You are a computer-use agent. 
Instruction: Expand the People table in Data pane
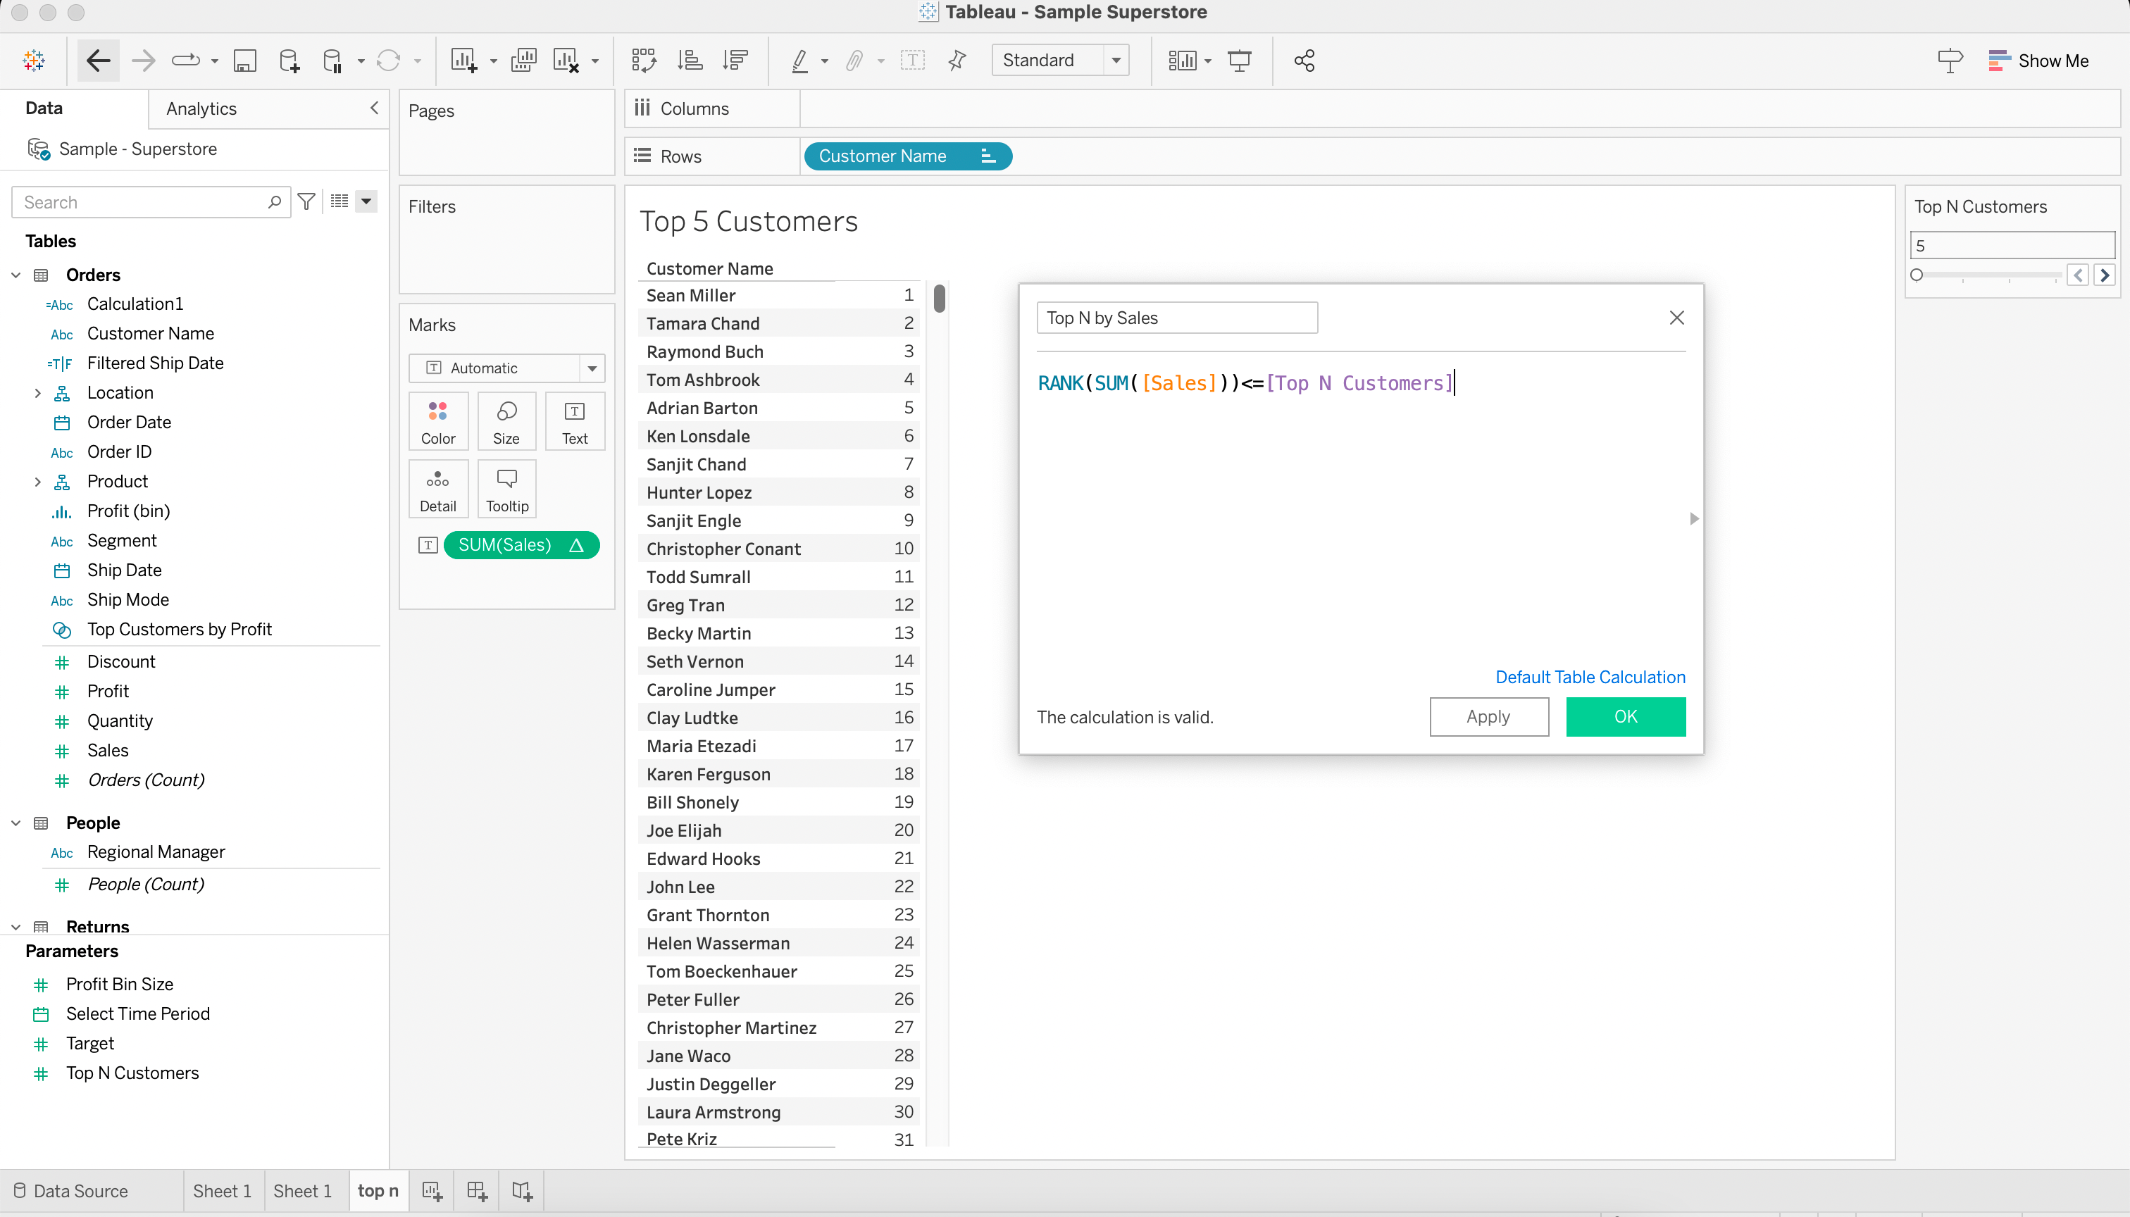pyautogui.click(x=16, y=822)
